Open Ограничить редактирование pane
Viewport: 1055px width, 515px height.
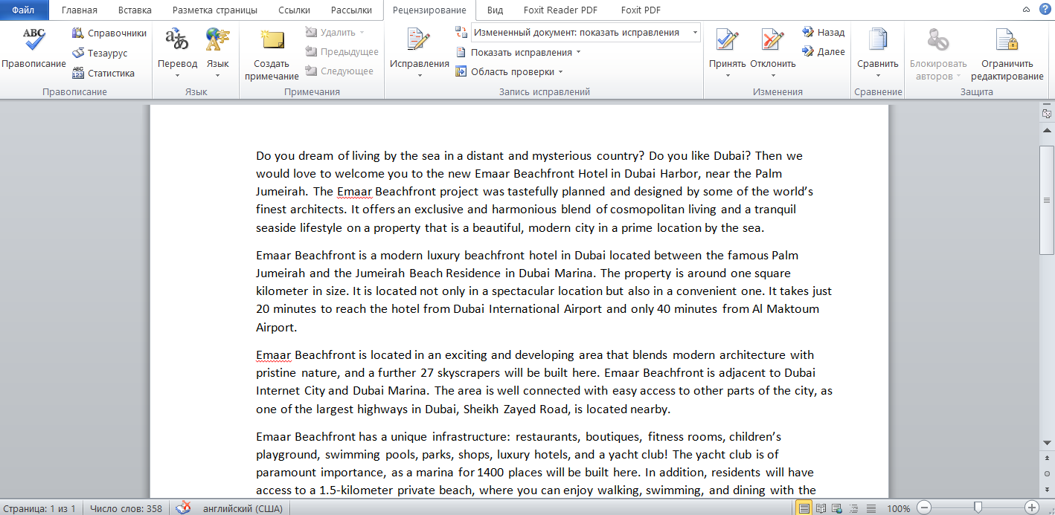1007,54
